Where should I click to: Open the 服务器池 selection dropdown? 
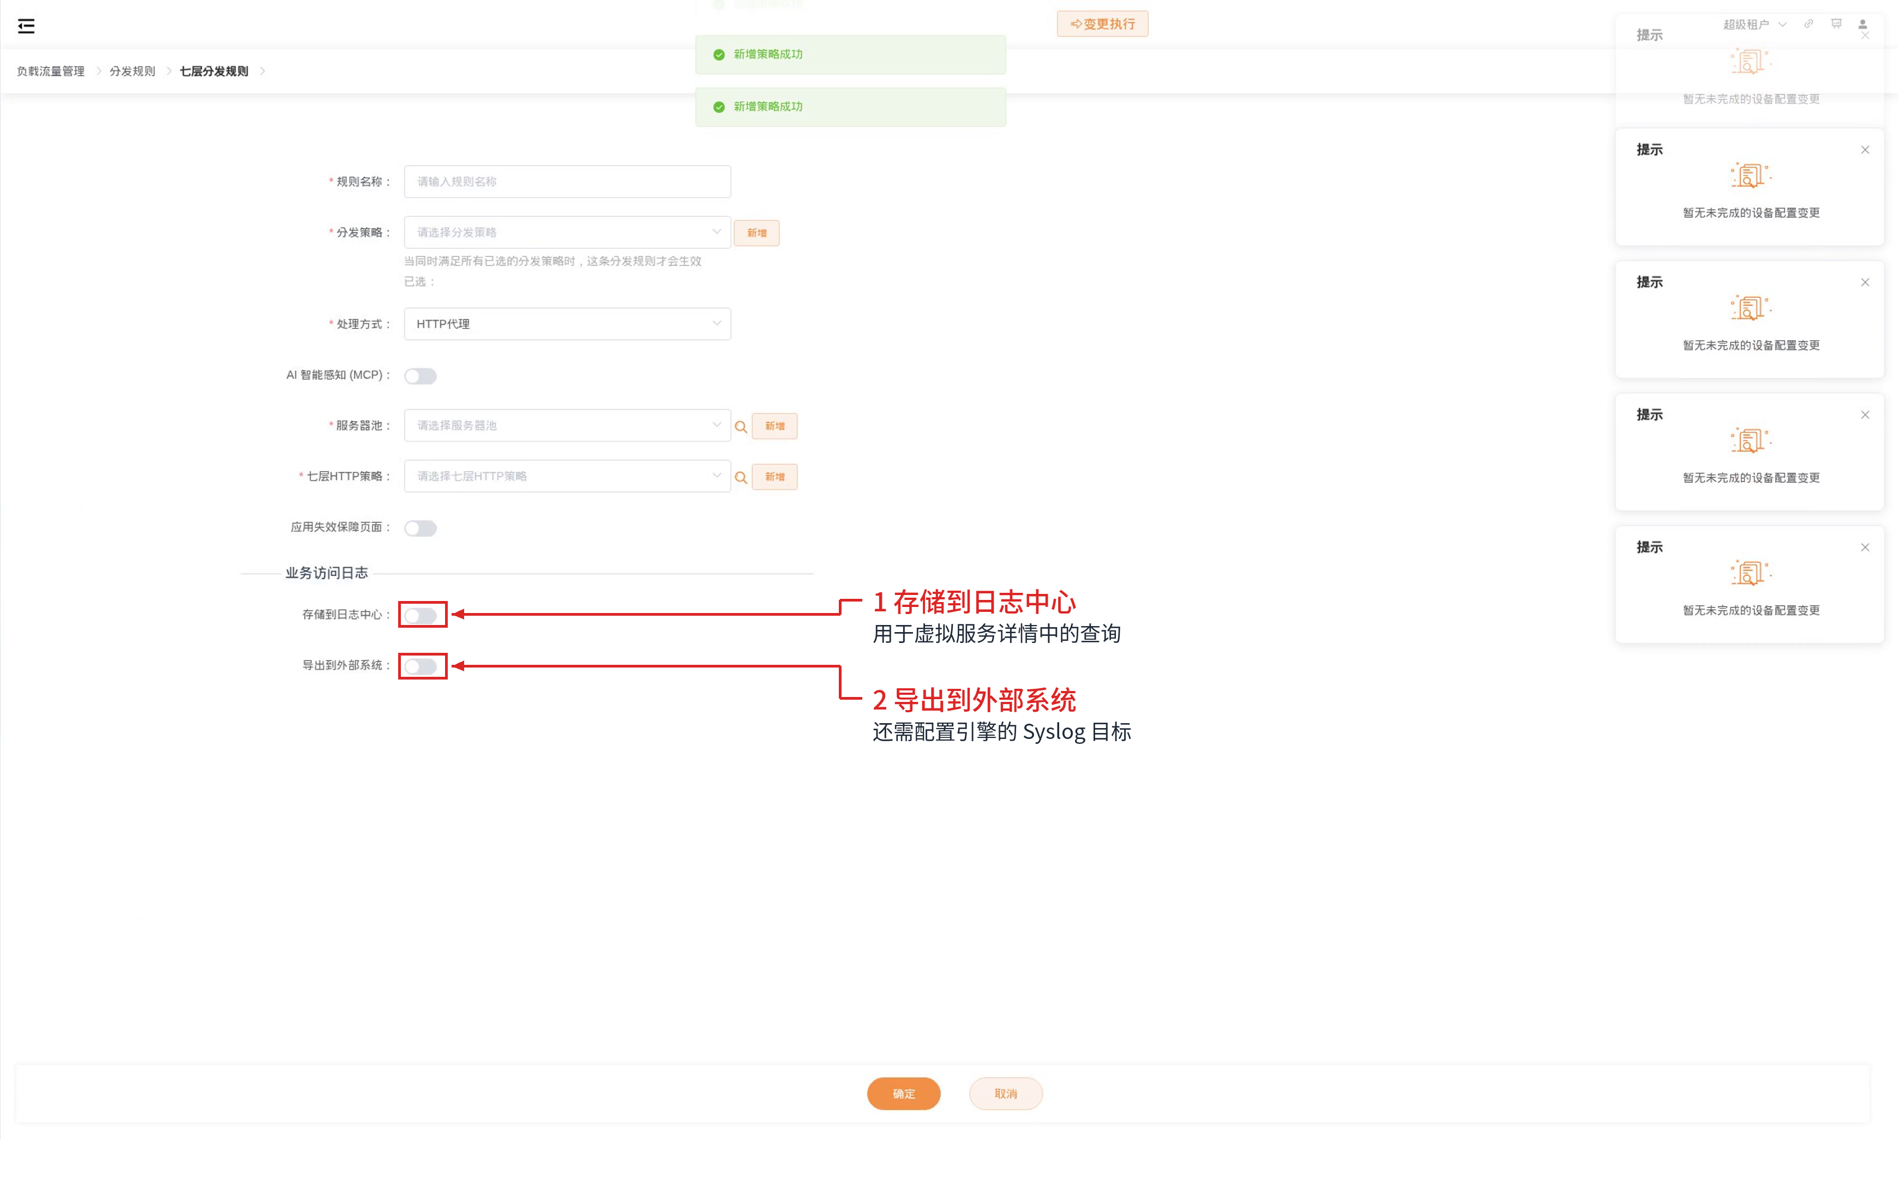(567, 425)
